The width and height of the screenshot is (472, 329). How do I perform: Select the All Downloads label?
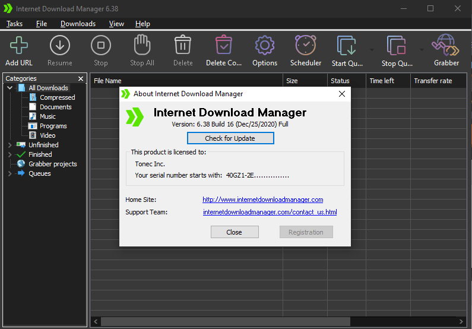point(49,87)
